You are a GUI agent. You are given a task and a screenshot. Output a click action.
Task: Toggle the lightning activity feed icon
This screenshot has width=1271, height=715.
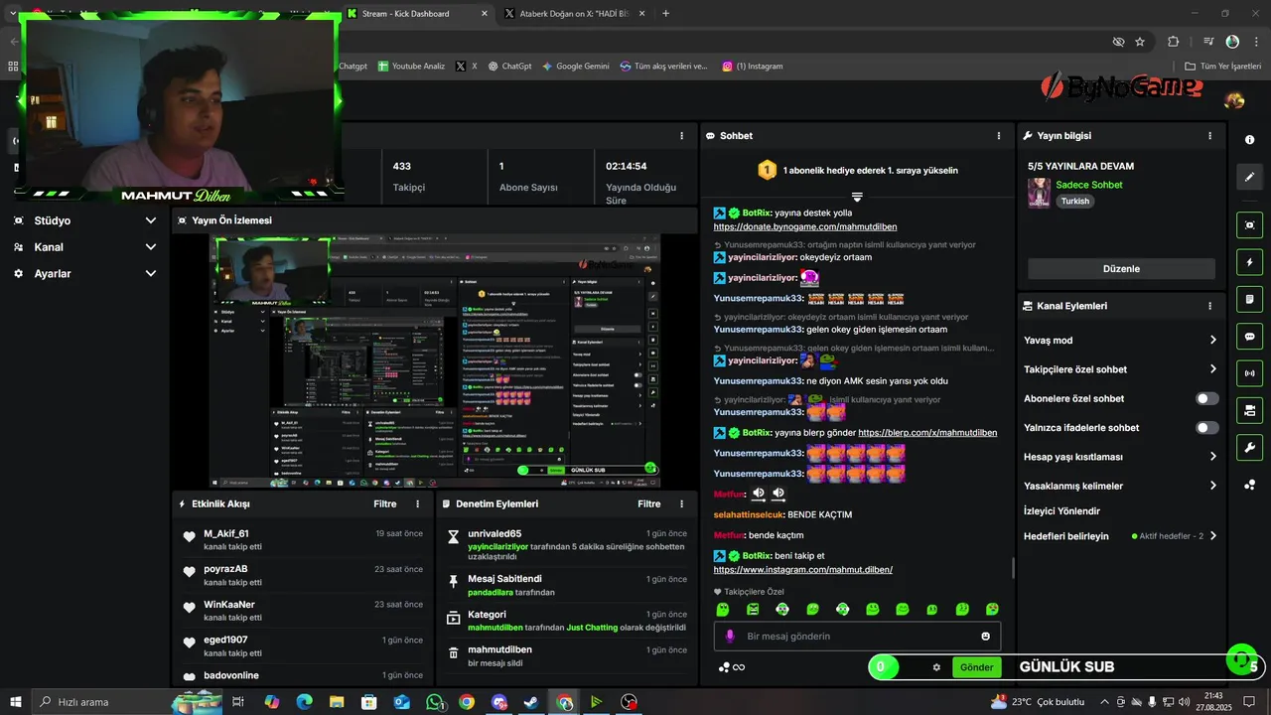(x=1250, y=262)
